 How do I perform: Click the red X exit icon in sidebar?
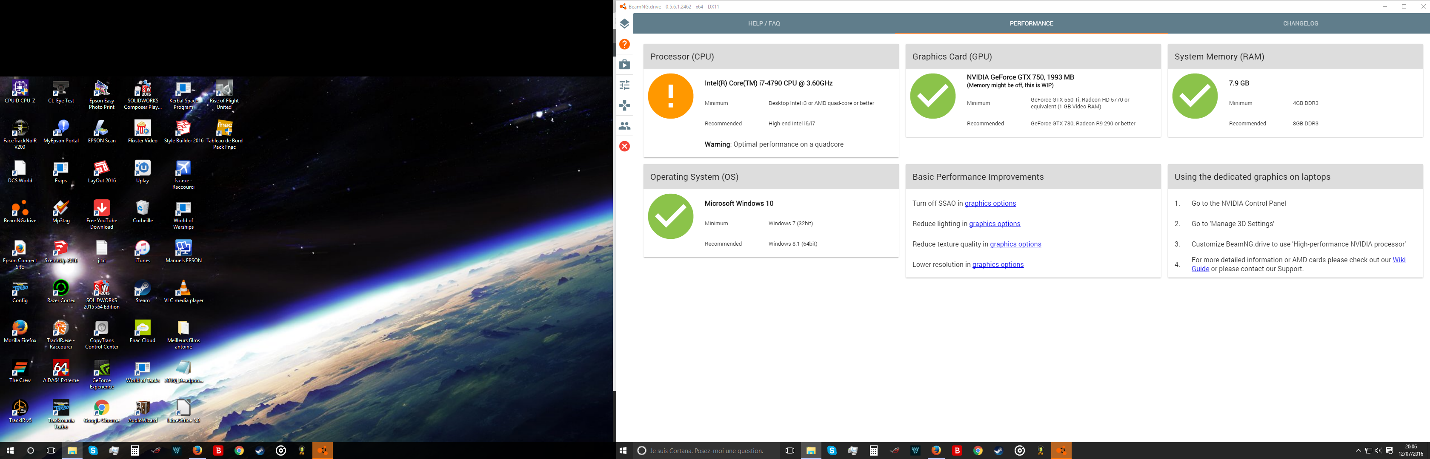[x=624, y=146]
